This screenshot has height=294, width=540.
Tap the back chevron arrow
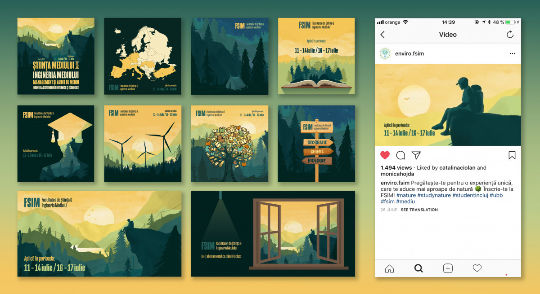click(382, 35)
